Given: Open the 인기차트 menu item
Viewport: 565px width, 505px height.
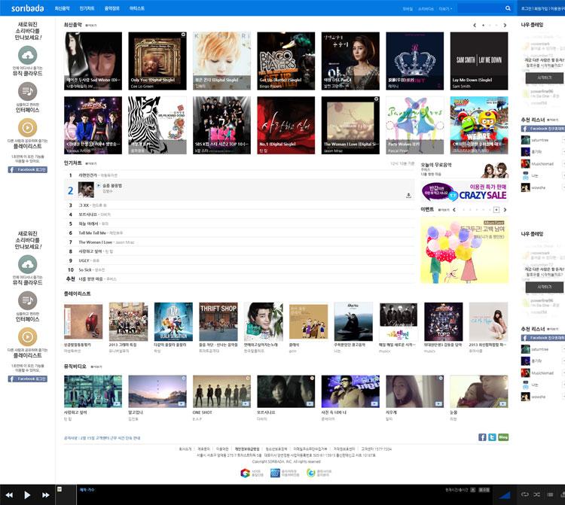Looking at the screenshot, I should 87,8.
